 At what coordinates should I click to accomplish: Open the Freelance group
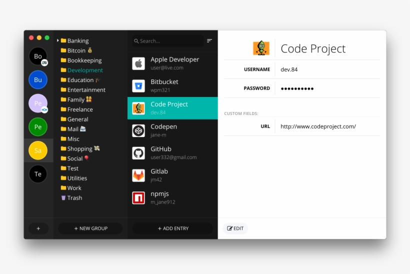(x=76, y=109)
